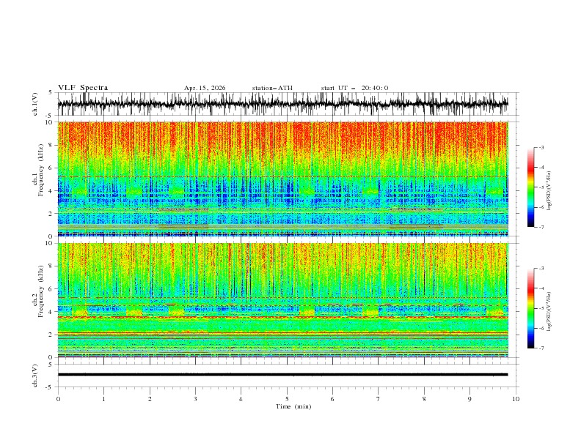Click the ch.1 colorbar PSD unit label
Viewport: 581px width, 448px height.
click(549, 191)
